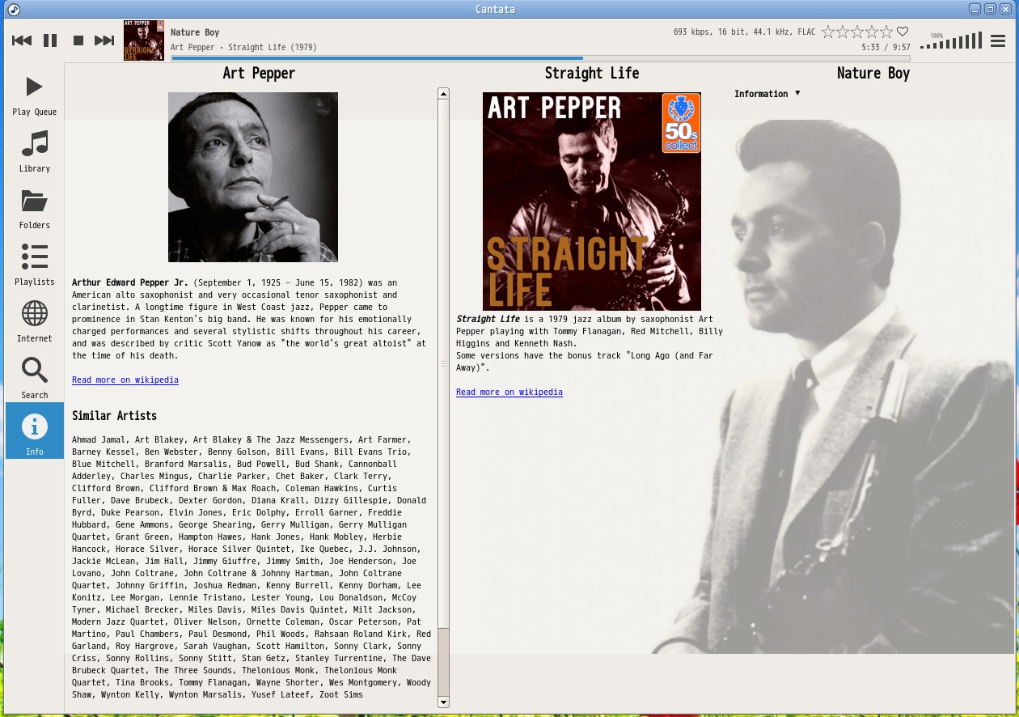This screenshot has height=717, width=1019.
Task: Open the Library view
Action: click(35, 151)
